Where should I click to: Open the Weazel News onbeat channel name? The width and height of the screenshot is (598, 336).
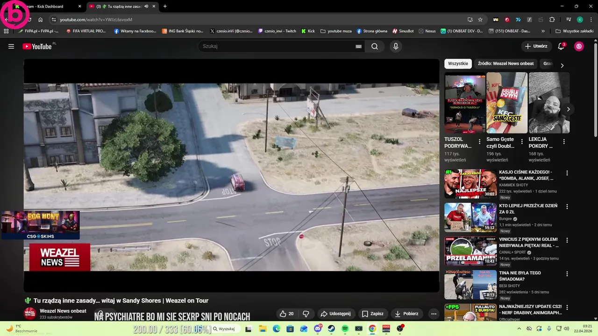63,311
